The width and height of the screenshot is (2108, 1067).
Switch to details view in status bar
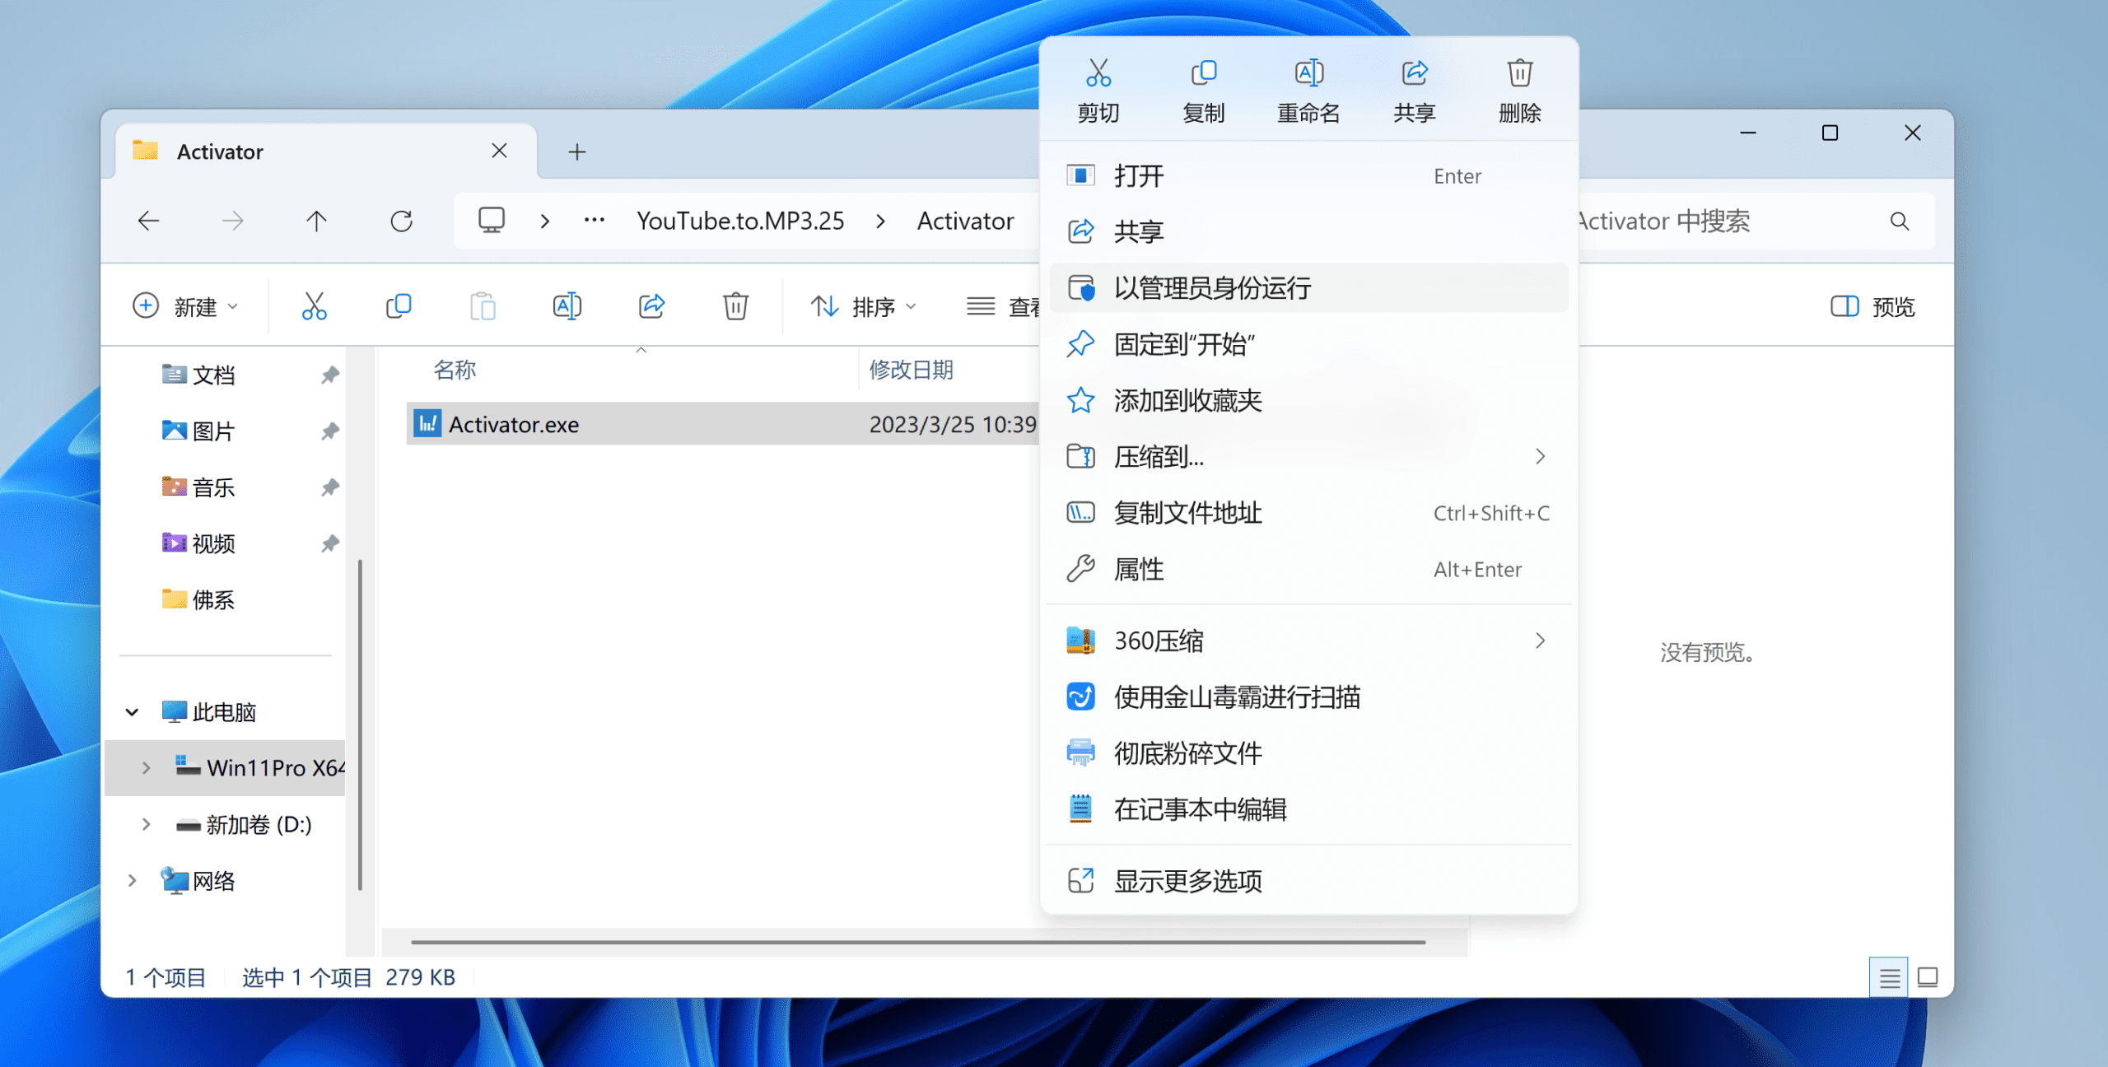pyautogui.click(x=1889, y=977)
